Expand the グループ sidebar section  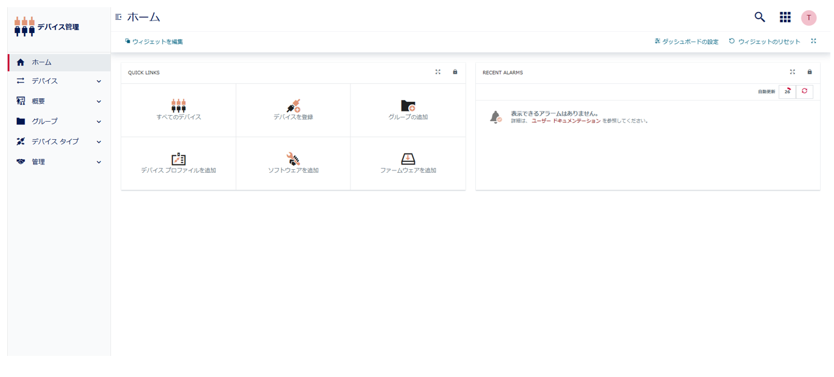59,122
